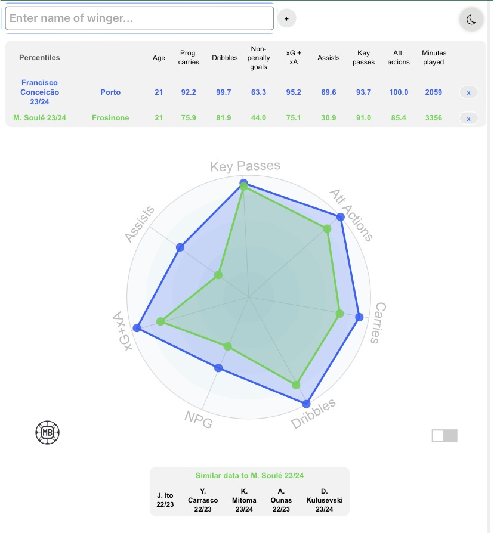Flip the grey toggle switch below the radar
Image resolution: width=494 pixels, height=533 pixels.
click(x=444, y=436)
